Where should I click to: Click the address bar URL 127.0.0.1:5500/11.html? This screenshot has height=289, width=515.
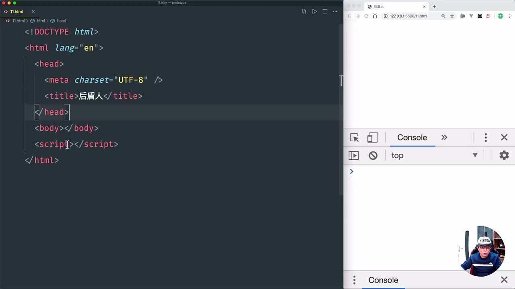pos(408,16)
